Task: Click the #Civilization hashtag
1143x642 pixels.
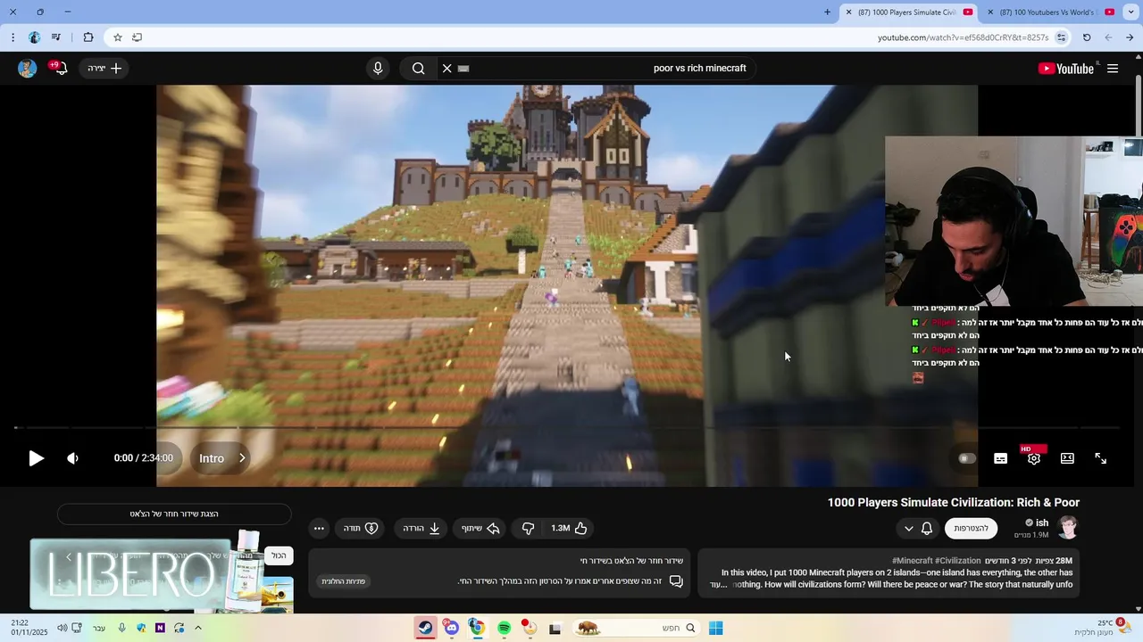Action: pos(958,561)
